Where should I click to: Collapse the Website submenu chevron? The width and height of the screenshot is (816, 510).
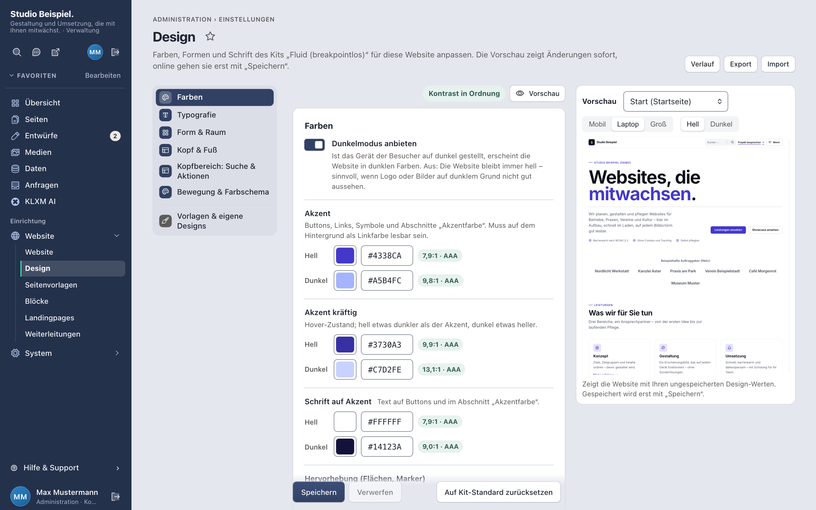click(x=117, y=236)
